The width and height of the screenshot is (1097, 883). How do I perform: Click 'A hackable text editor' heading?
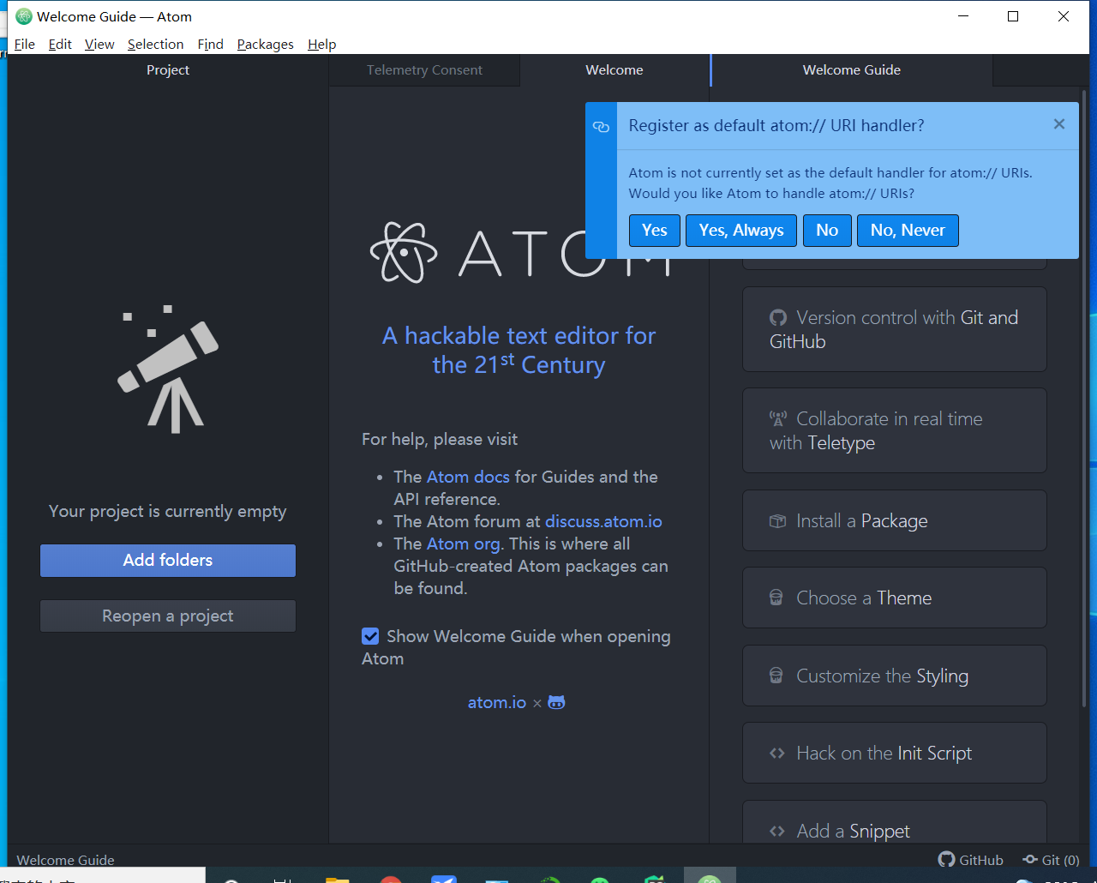(x=519, y=350)
